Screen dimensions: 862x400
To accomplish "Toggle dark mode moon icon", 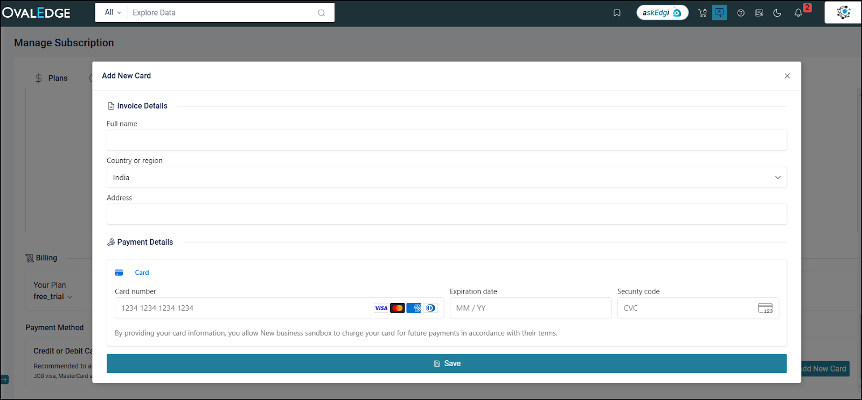I will pyautogui.click(x=777, y=13).
